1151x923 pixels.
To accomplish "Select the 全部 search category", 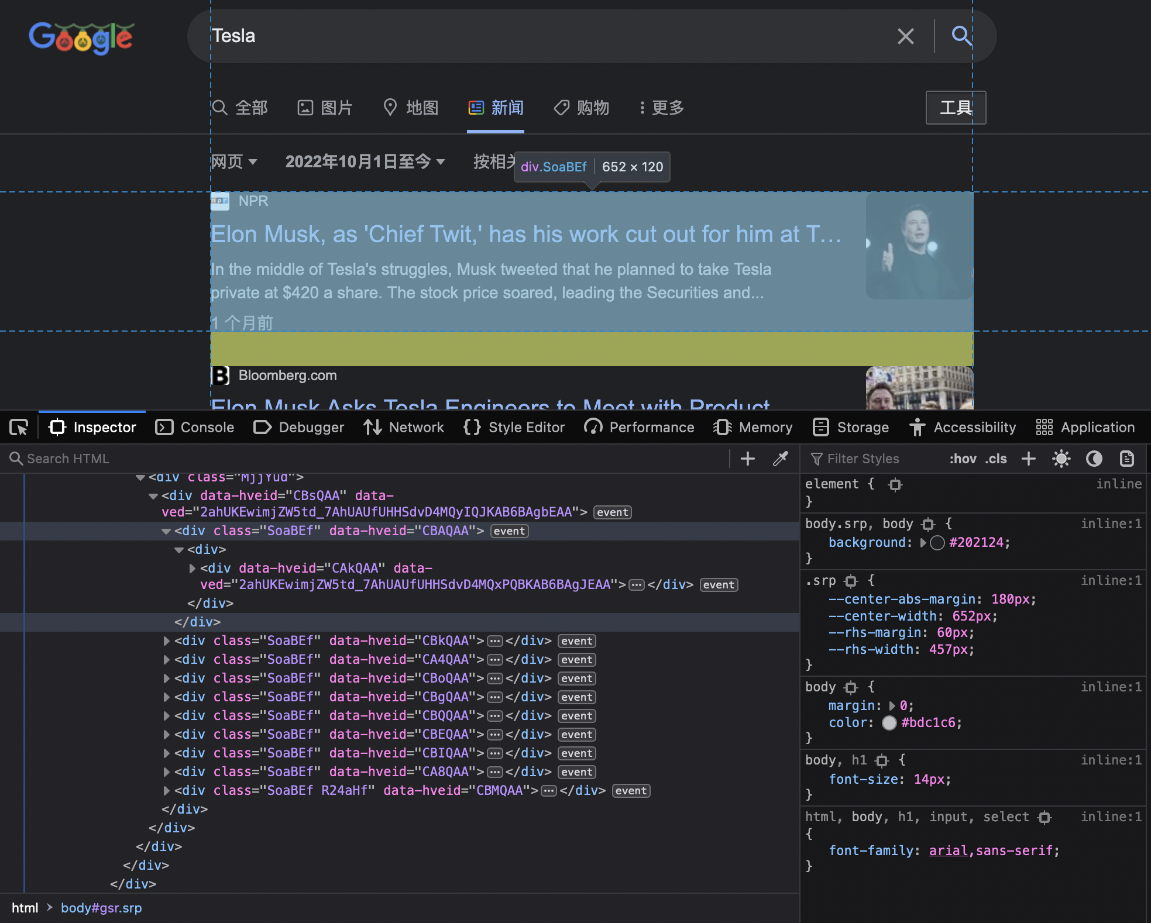I will click(x=239, y=108).
